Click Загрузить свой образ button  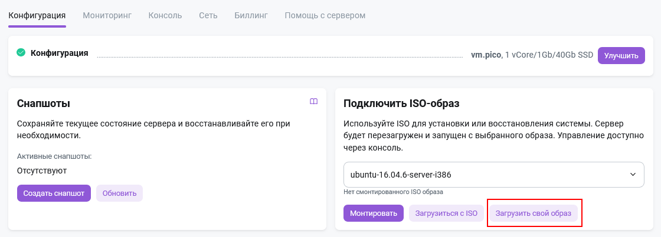tap(534, 213)
